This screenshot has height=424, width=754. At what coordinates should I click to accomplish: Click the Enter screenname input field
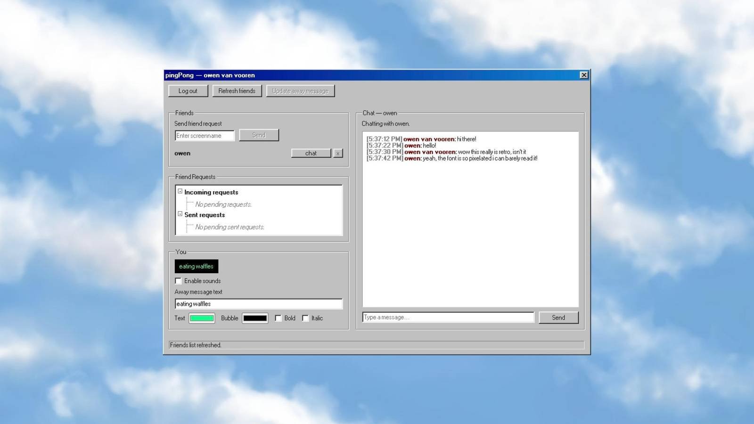click(205, 135)
